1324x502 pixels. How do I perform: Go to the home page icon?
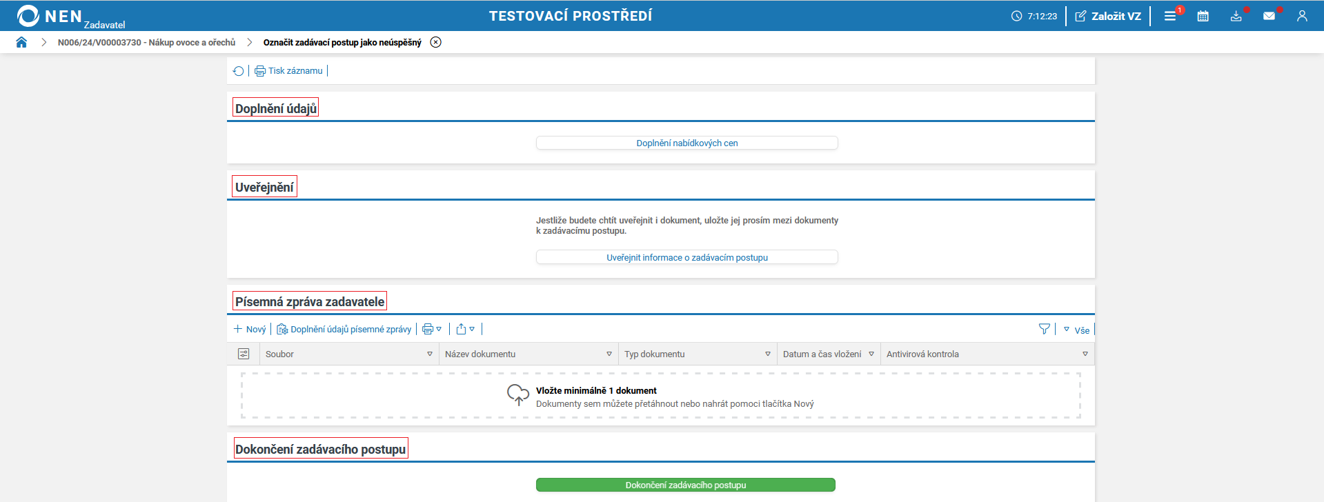21,42
